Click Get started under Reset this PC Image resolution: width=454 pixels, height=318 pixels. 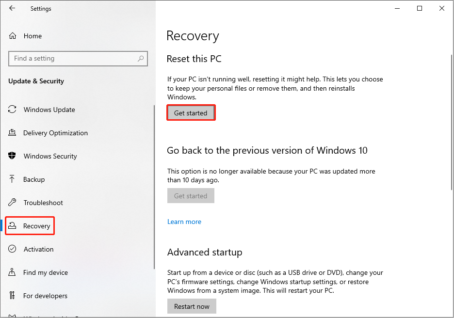point(191,113)
